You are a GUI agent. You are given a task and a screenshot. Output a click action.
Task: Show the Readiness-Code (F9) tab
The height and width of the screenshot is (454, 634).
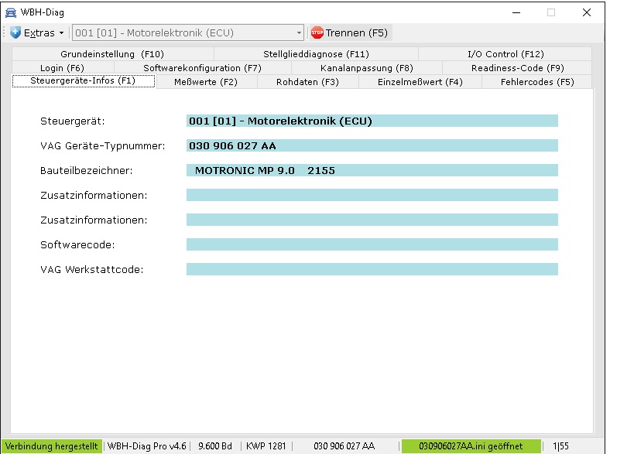[x=517, y=68]
